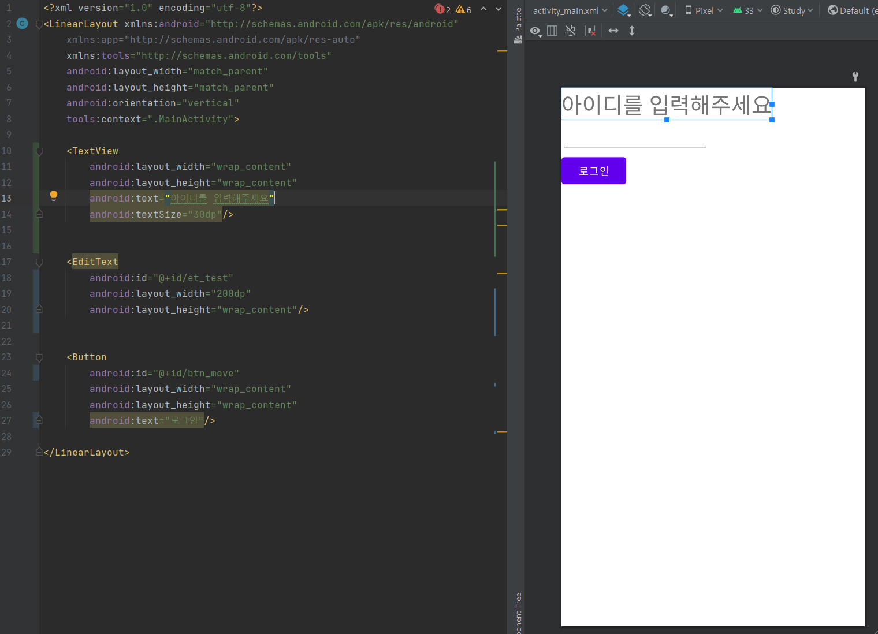Click the xmlns:app namespace line
The image size is (878, 634).
coord(213,39)
